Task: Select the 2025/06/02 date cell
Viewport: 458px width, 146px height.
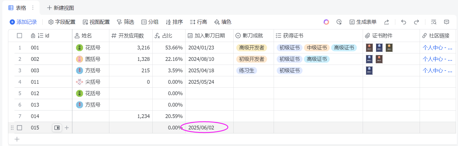Action: 201,128
